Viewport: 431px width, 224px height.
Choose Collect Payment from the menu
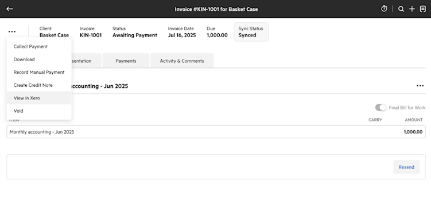tap(39, 46)
